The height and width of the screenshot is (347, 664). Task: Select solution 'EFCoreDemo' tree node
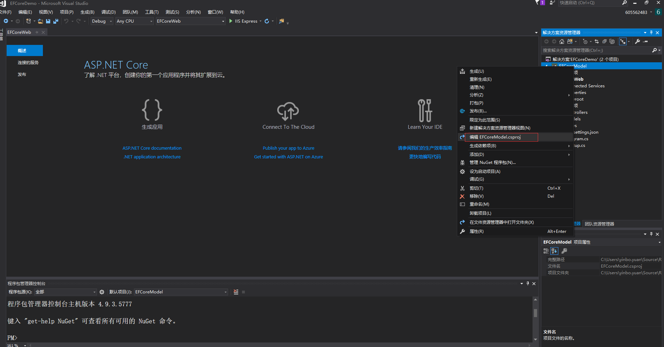586,60
